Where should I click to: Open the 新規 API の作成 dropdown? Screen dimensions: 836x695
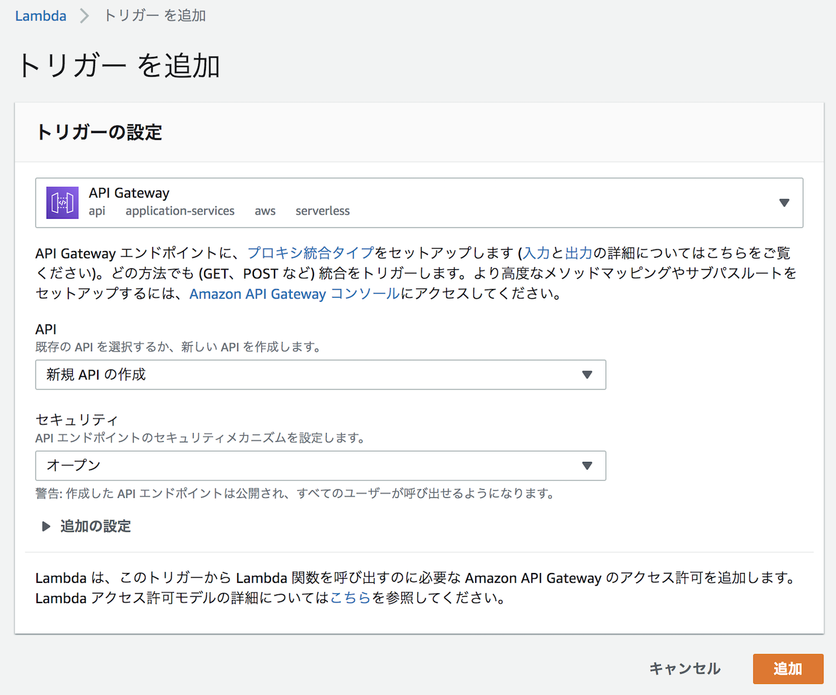coord(320,375)
